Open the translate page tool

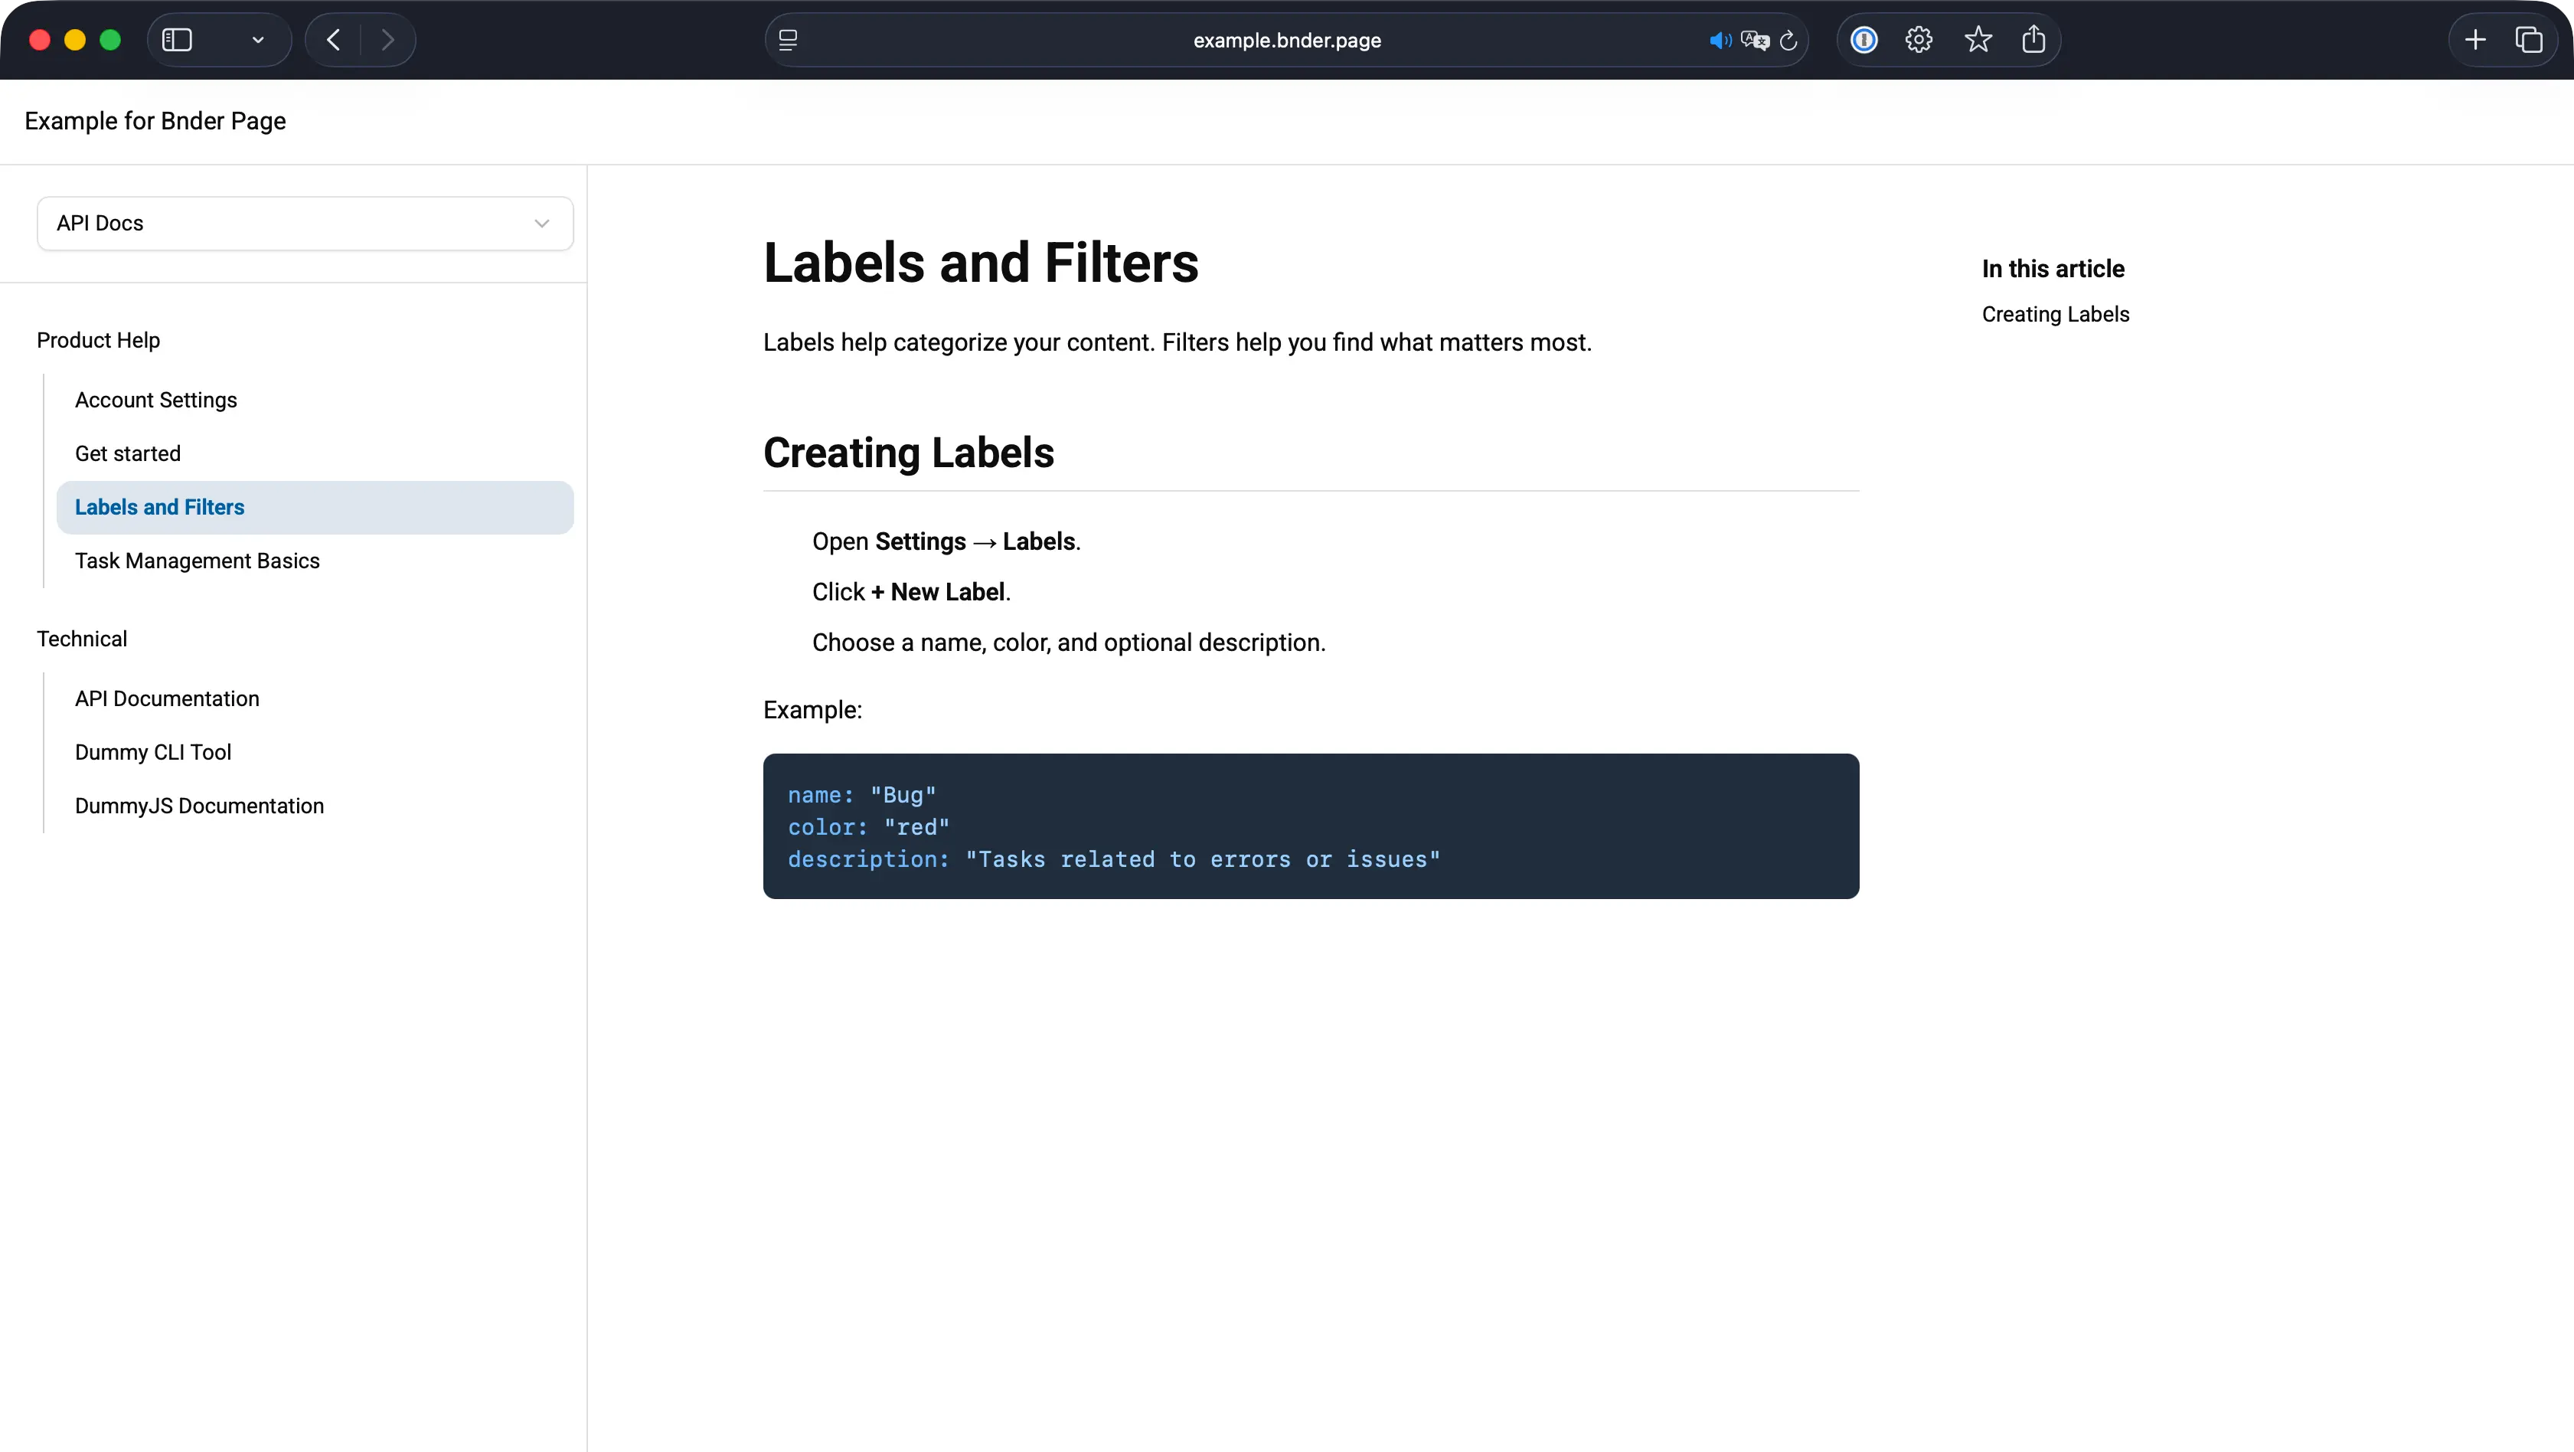pyautogui.click(x=1755, y=40)
